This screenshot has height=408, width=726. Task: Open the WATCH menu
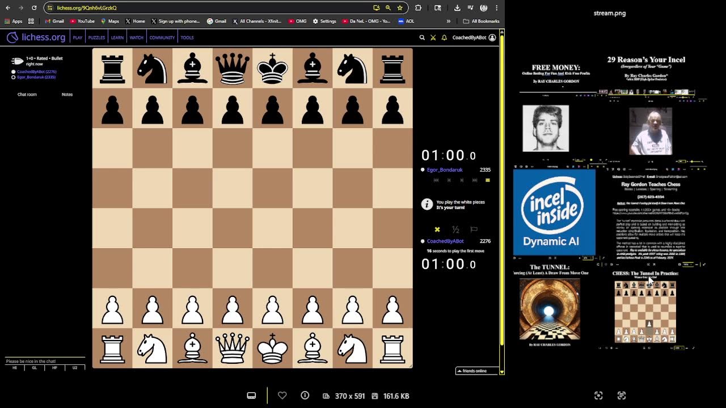[x=137, y=37]
